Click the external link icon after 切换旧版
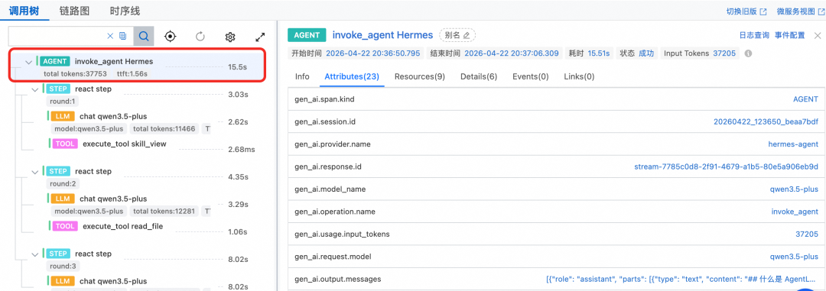The image size is (826, 291). 763,11
